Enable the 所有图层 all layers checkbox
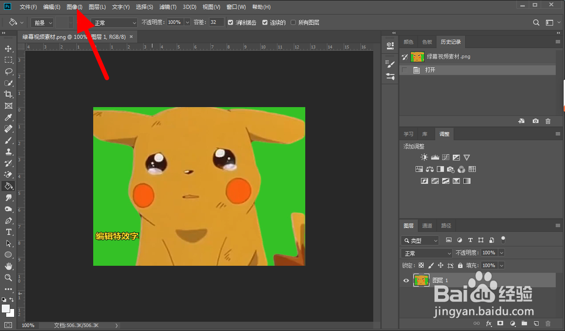Image resolution: width=565 pixels, height=331 pixels. (293, 22)
